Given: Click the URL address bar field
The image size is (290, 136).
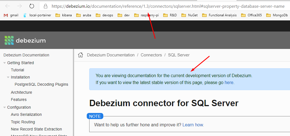Looking at the screenshot, I should (166, 6).
